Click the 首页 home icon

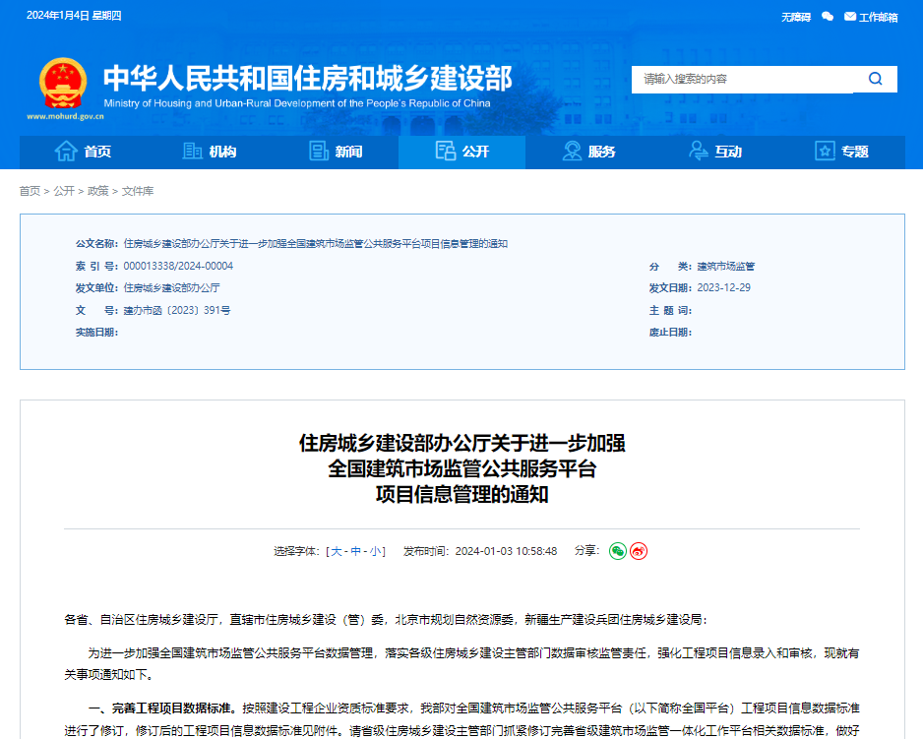coord(66,152)
